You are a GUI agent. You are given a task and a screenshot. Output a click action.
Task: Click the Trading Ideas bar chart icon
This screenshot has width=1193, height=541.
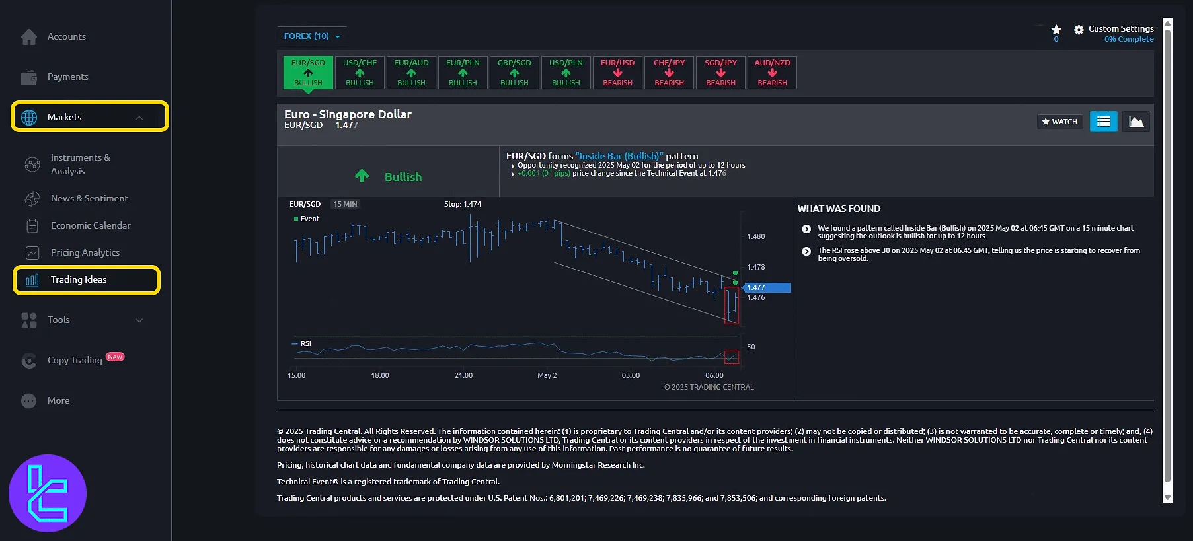pos(32,280)
